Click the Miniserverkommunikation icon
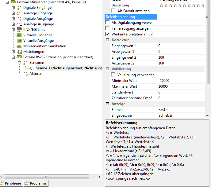211x187 pixels. pos(19,46)
